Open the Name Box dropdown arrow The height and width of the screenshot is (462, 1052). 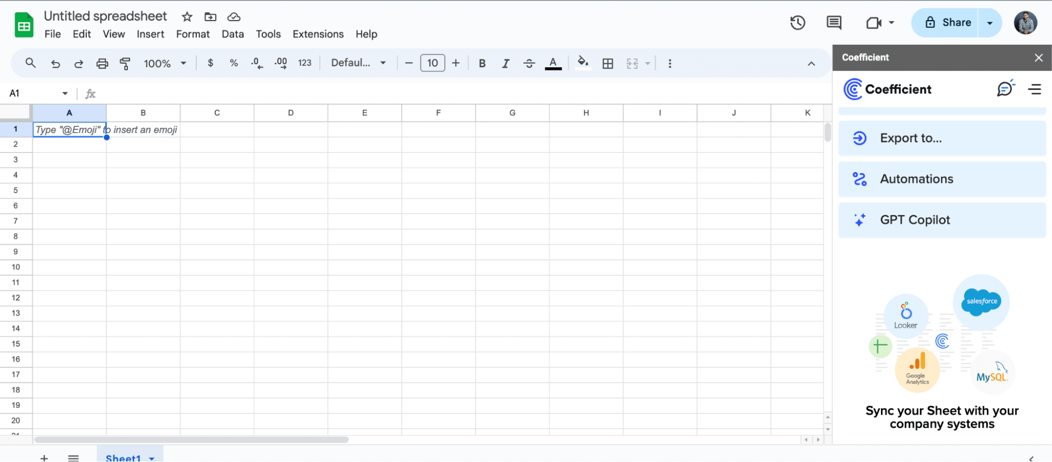click(65, 93)
